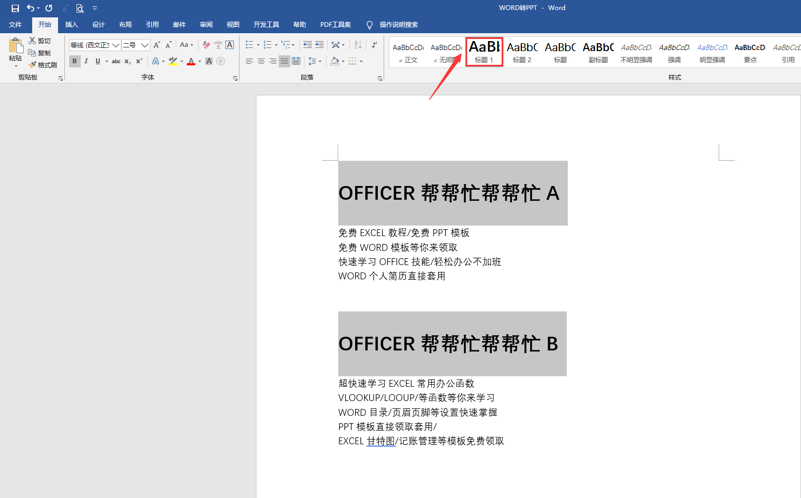
Task: Redo with the repeat arrow icon
Action: coord(49,8)
